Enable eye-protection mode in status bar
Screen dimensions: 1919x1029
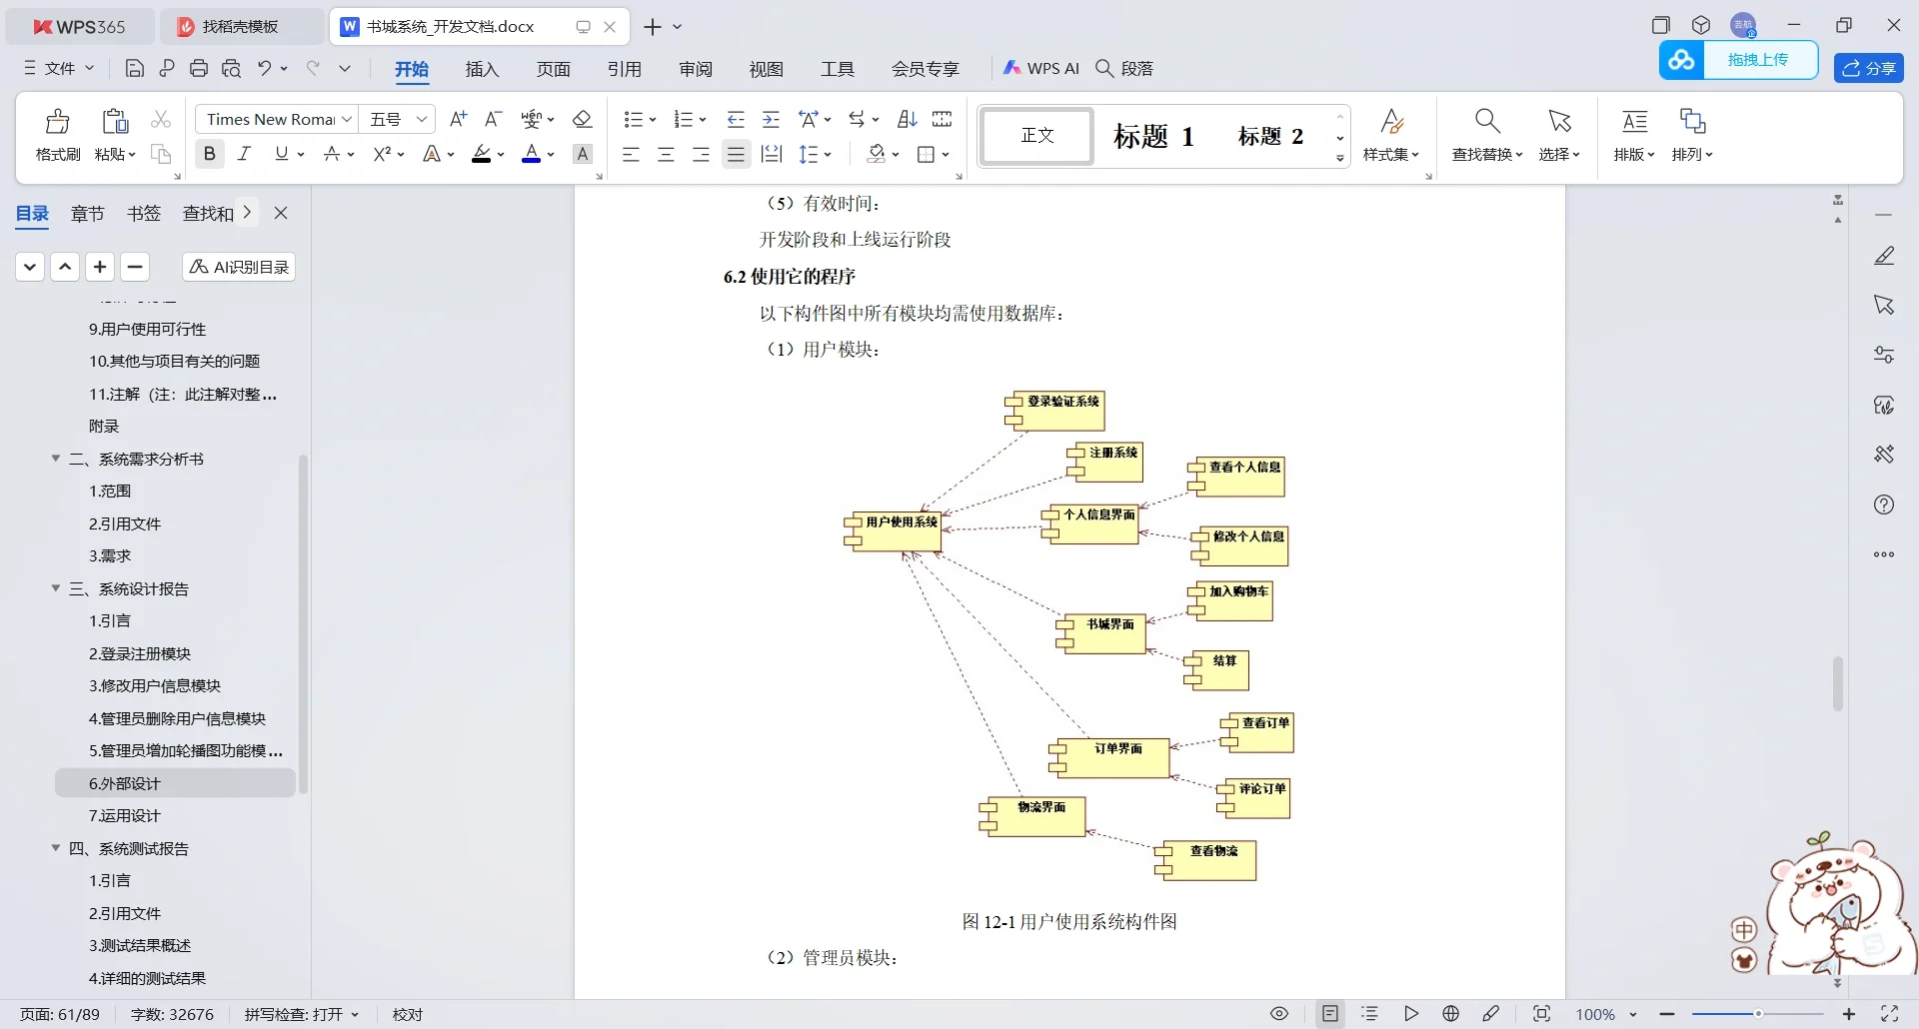coord(1278,1014)
